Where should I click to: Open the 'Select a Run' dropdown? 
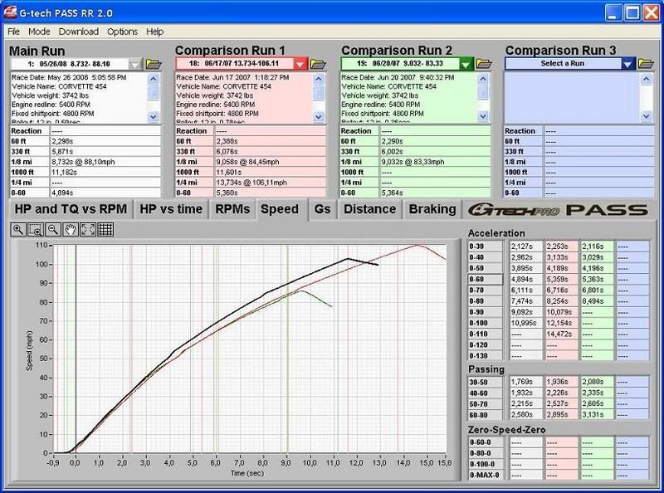coord(628,64)
